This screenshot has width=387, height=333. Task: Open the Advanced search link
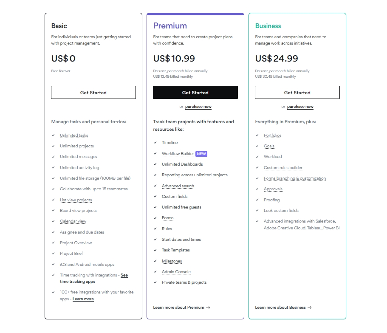177,186
